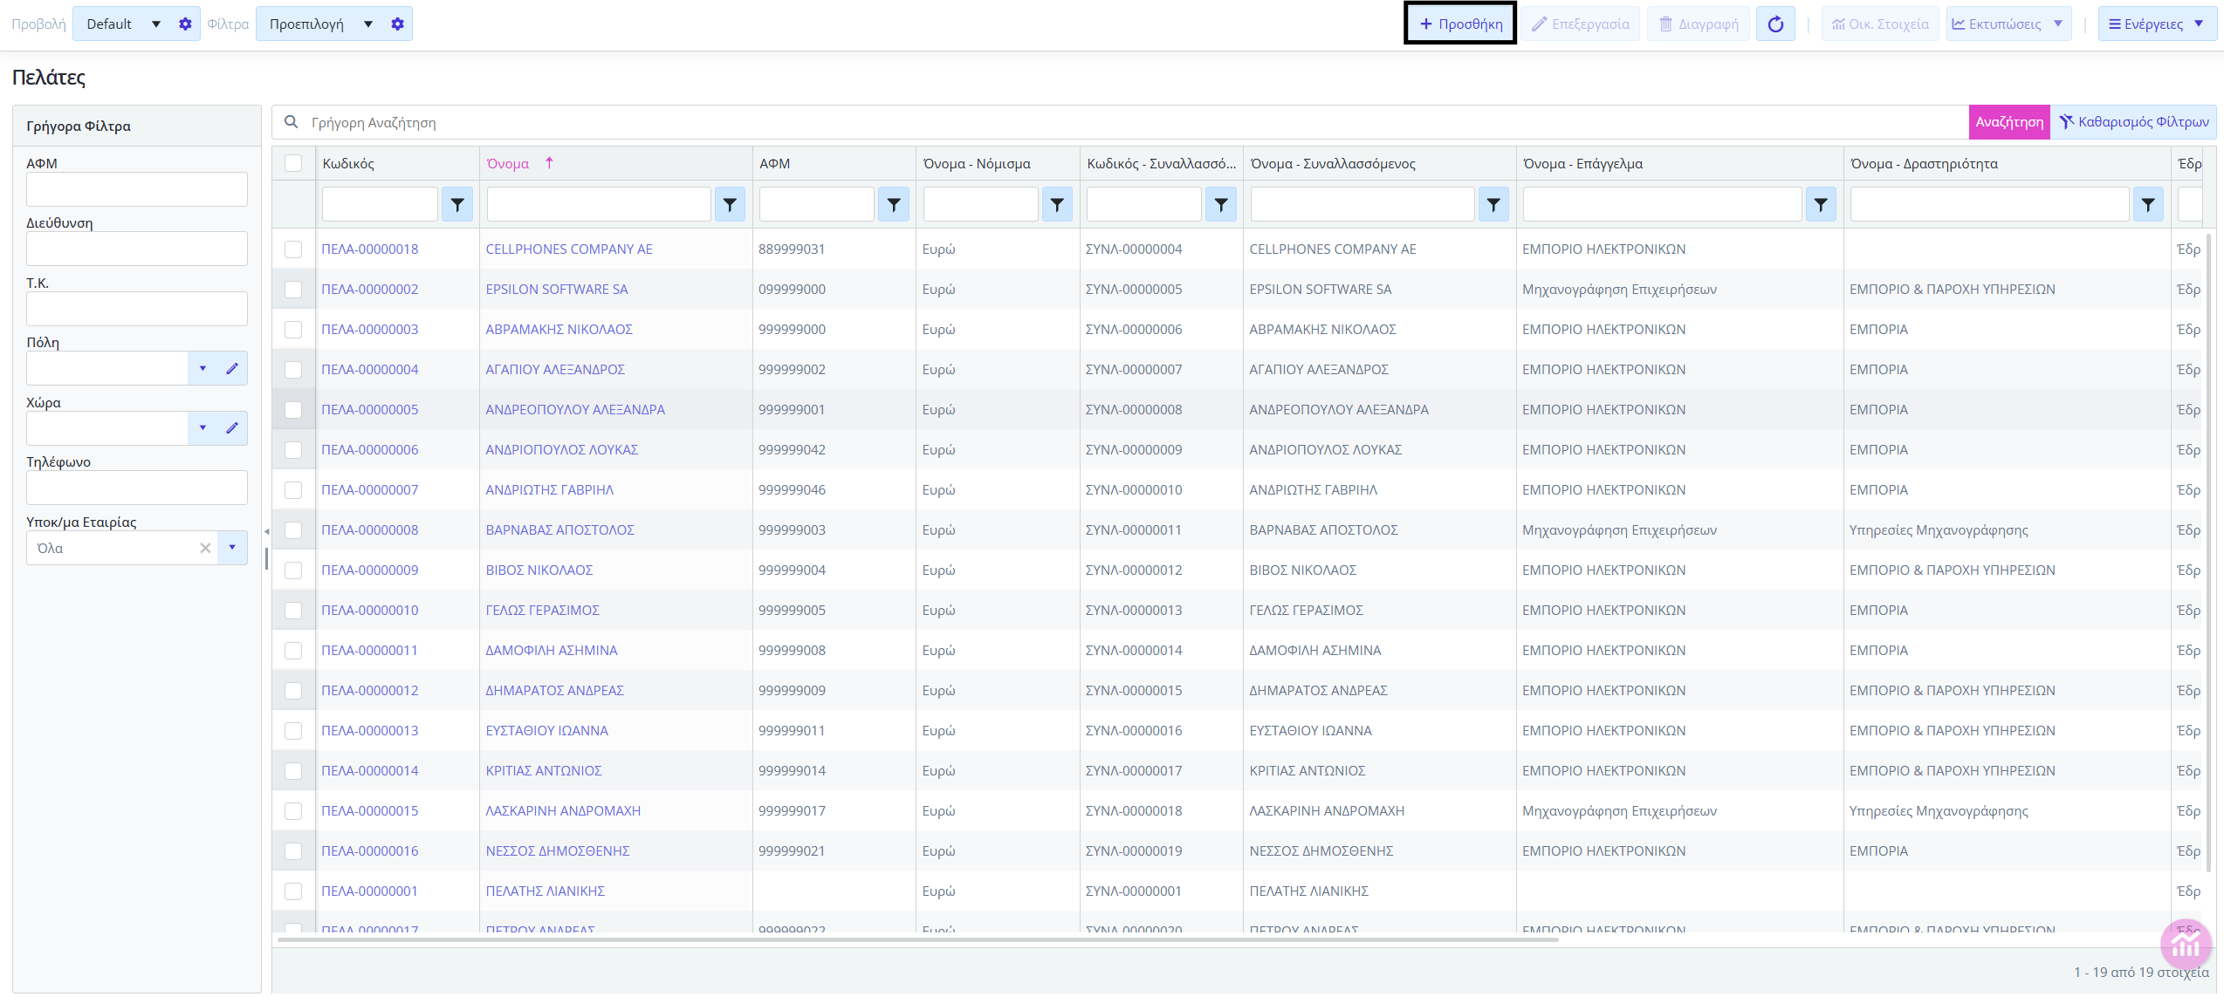Click the vertical splitter handle by filters
Viewport: 2224px width, 997px height.
click(266, 558)
